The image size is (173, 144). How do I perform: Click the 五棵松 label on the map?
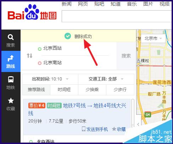tap(143, 61)
